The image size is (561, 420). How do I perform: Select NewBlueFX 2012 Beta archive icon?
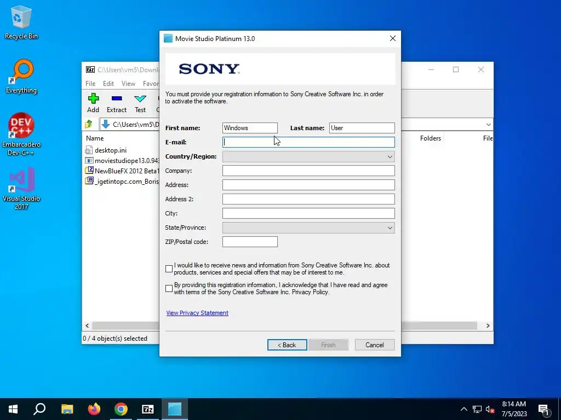[x=89, y=171]
